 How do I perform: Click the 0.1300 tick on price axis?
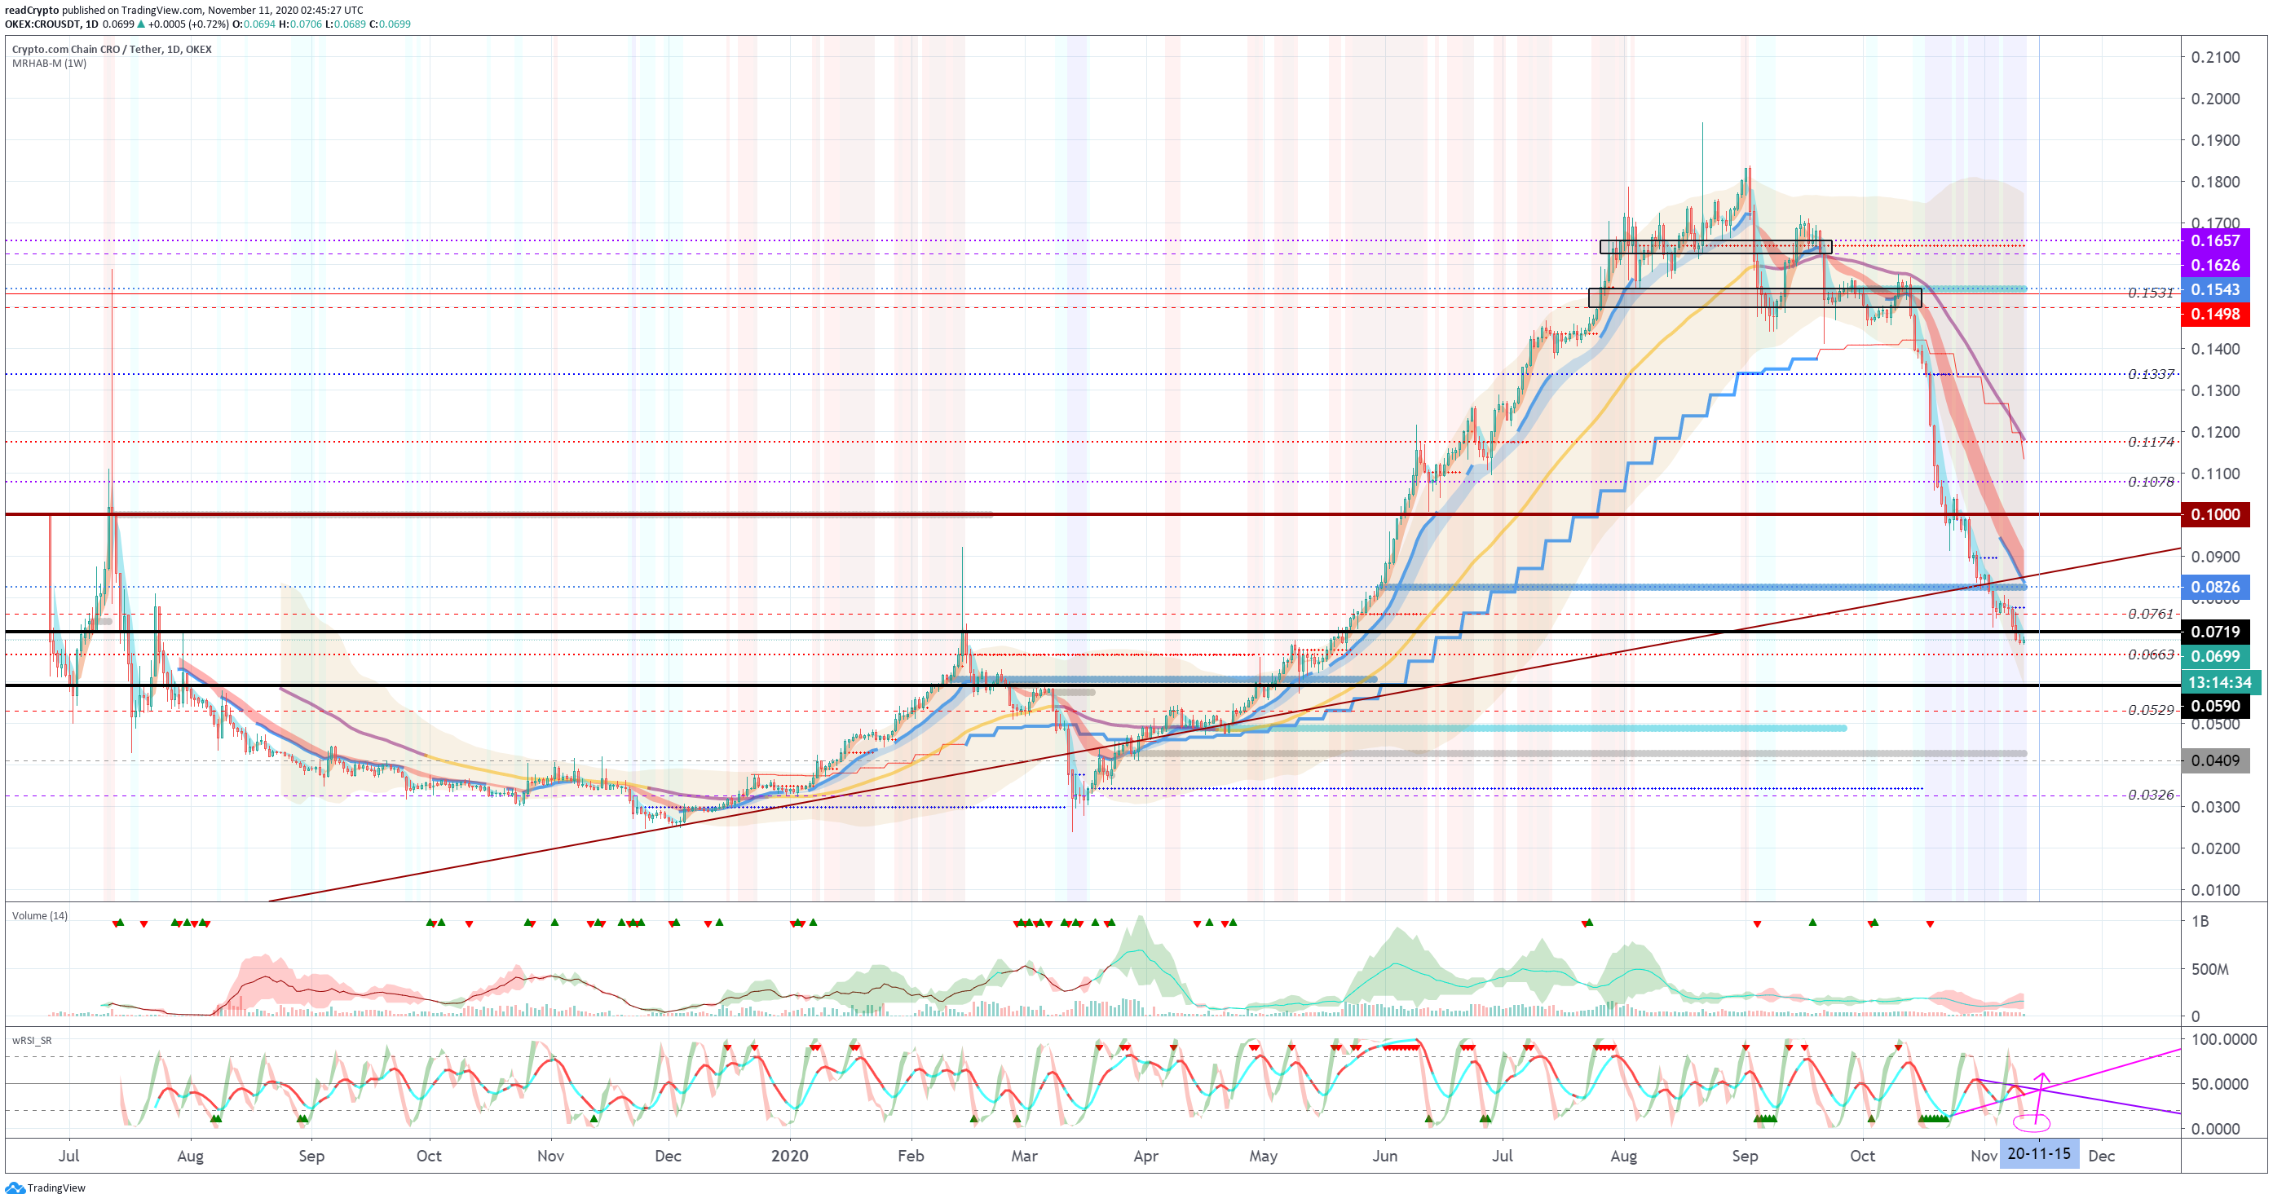point(2216,390)
